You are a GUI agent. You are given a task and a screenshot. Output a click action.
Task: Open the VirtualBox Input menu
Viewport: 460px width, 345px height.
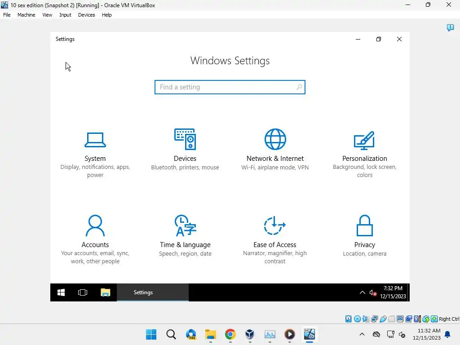(x=65, y=15)
